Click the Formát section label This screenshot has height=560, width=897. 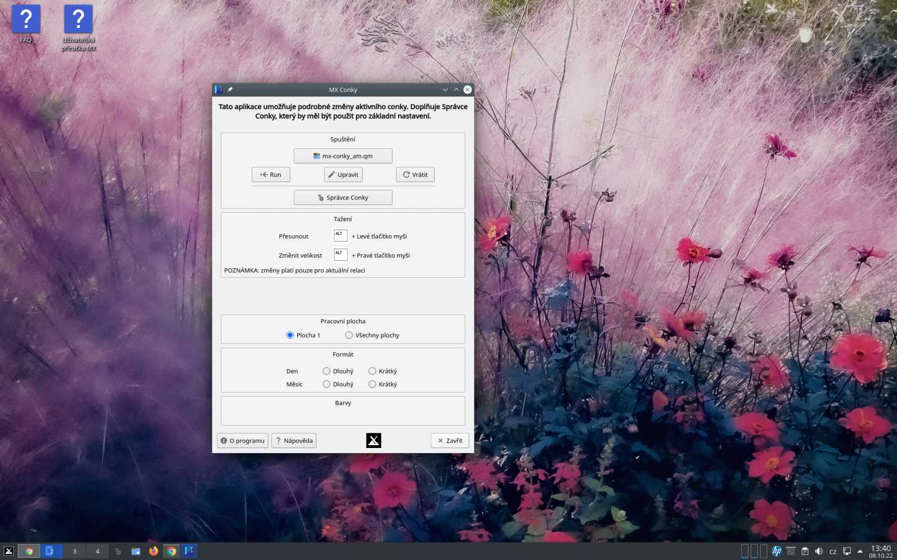(343, 354)
